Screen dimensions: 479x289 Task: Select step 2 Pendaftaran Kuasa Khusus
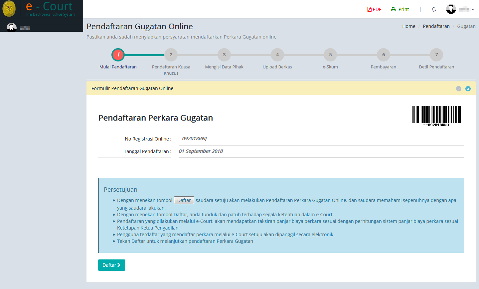(x=171, y=55)
